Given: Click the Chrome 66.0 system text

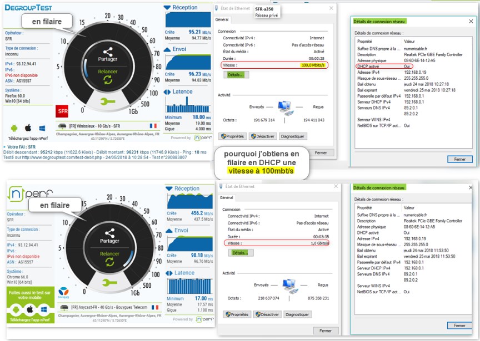Looking at the screenshot, I should tap(17, 277).
